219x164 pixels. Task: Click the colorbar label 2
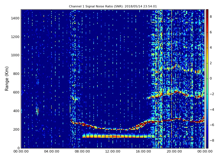click(x=211, y=63)
